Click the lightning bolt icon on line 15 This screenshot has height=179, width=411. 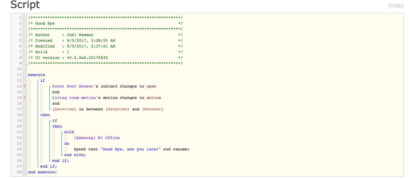(x=25, y=98)
